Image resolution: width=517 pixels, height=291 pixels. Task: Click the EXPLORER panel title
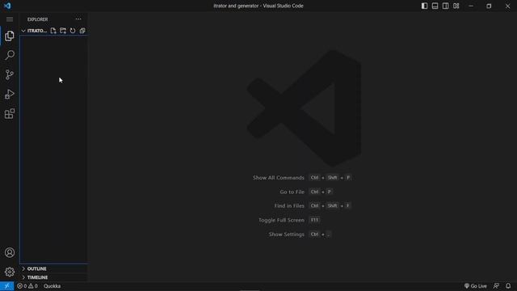(38, 19)
